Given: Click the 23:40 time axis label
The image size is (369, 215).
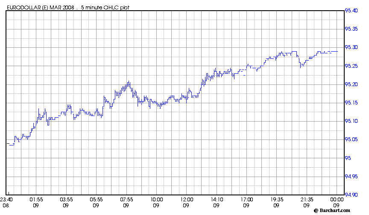Looking at the screenshot, I should pyautogui.click(x=6, y=200).
